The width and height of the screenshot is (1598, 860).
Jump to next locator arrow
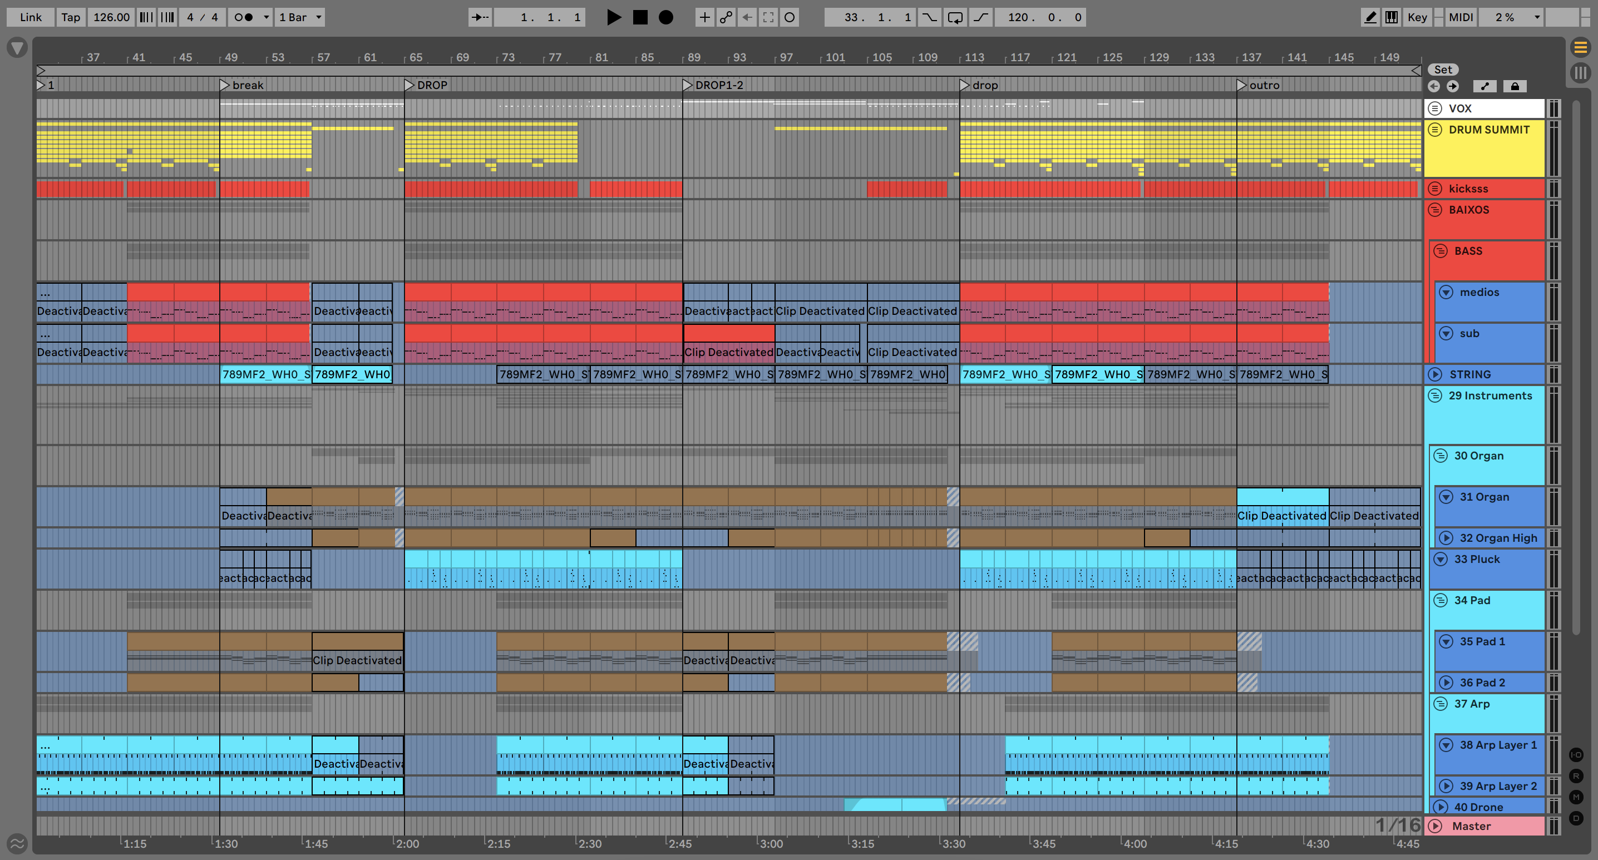[x=1453, y=86]
